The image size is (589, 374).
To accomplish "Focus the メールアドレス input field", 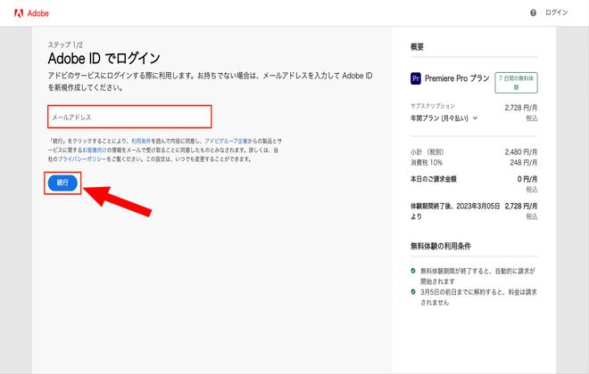I will (x=129, y=117).
